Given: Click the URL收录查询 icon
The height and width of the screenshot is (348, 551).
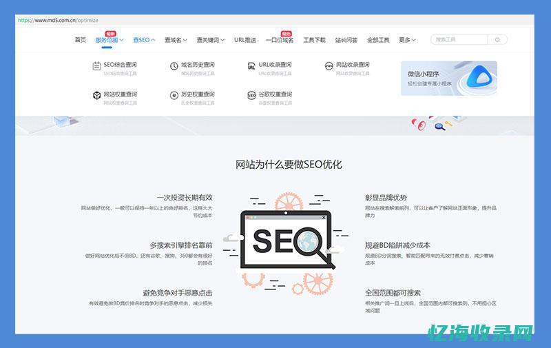Looking at the screenshot, I should [252, 66].
